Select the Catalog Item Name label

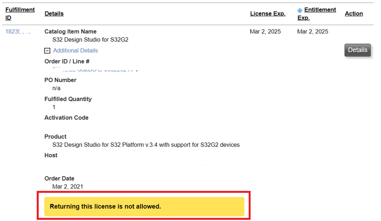point(71,32)
